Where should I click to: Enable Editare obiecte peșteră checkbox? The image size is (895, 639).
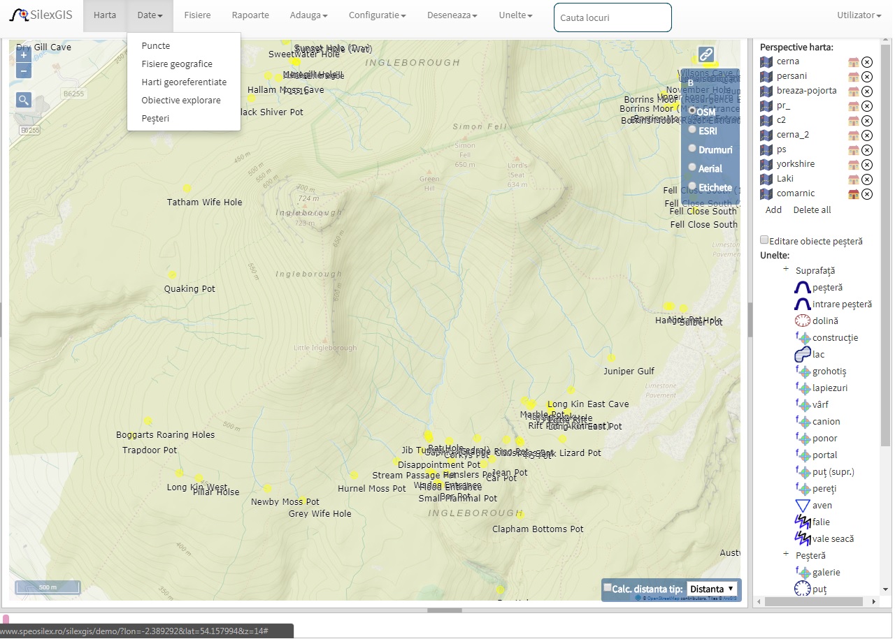[x=764, y=240]
